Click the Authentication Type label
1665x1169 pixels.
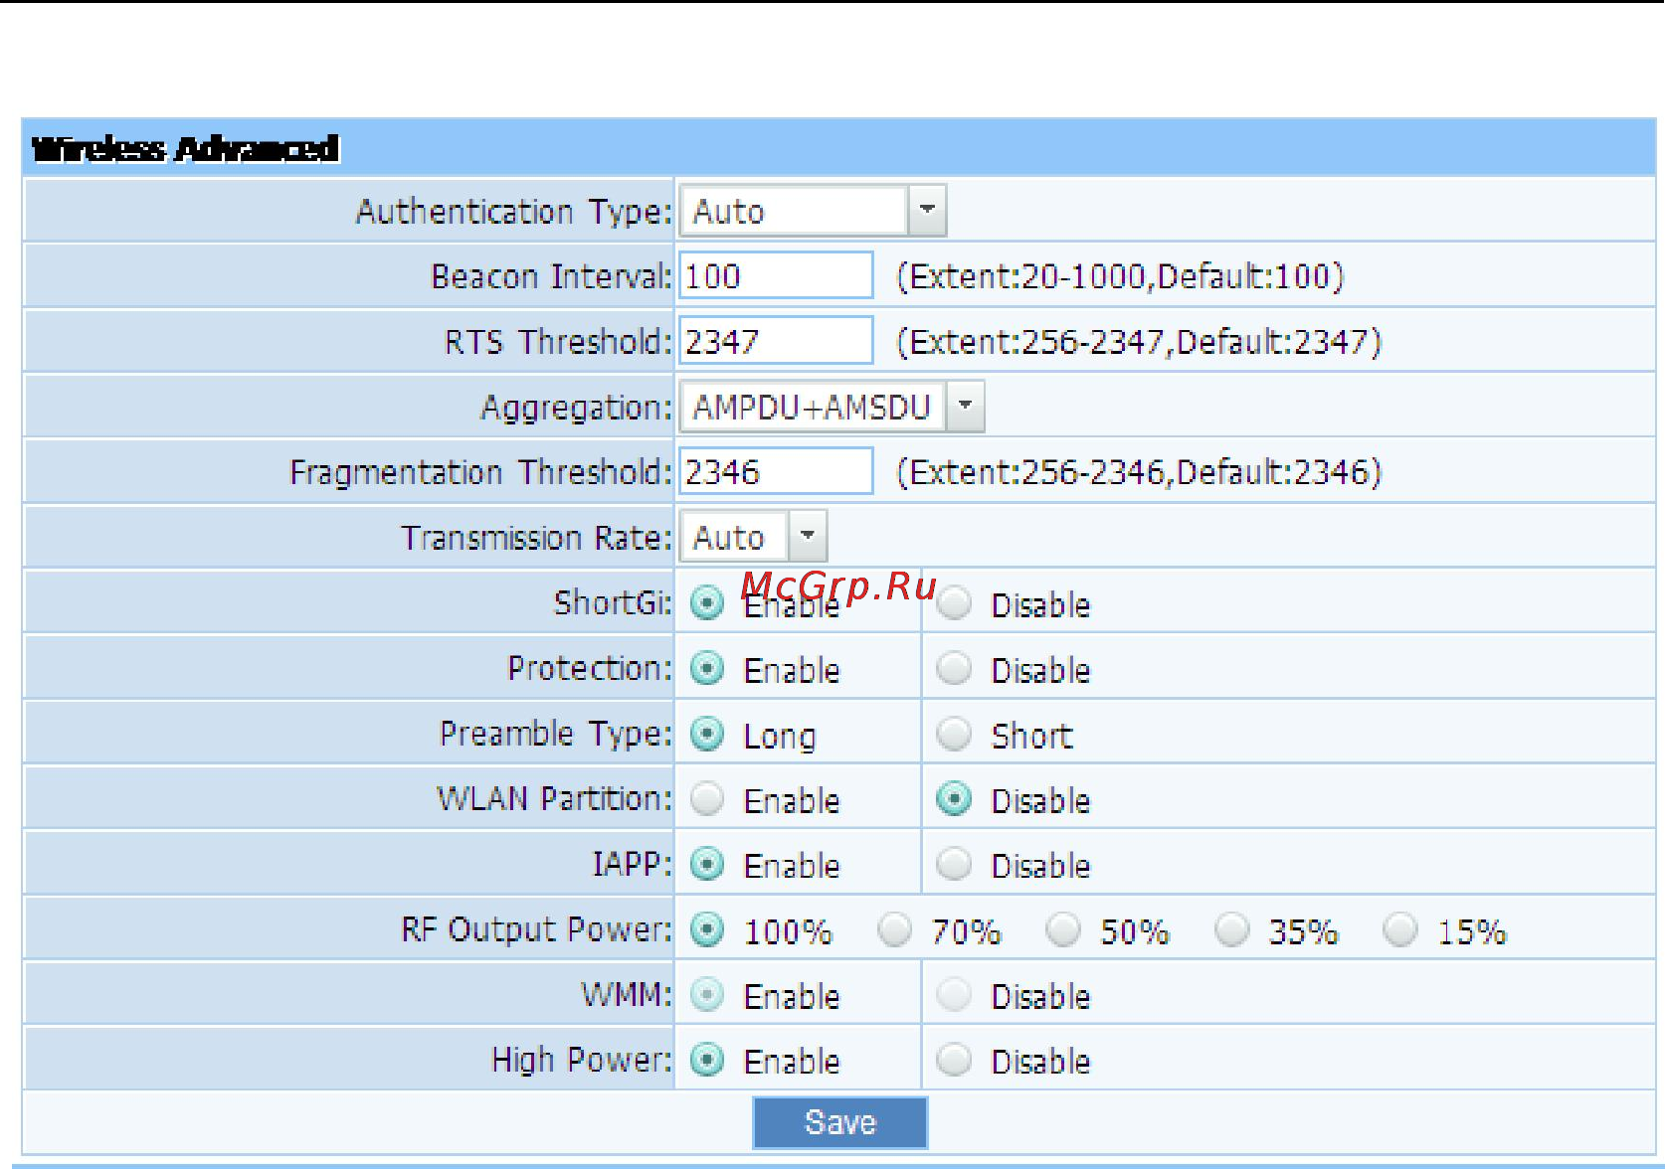[x=514, y=212]
